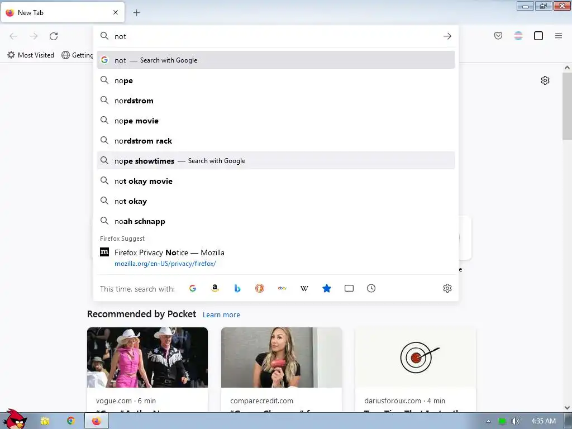The width and height of the screenshot is (572, 429).
Task: Click in the address bar text field
Action: (x=276, y=36)
